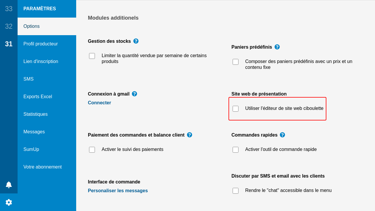Select week 33 in the sidebar
This screenshot has width=375, height=211.
click(9, 9)
